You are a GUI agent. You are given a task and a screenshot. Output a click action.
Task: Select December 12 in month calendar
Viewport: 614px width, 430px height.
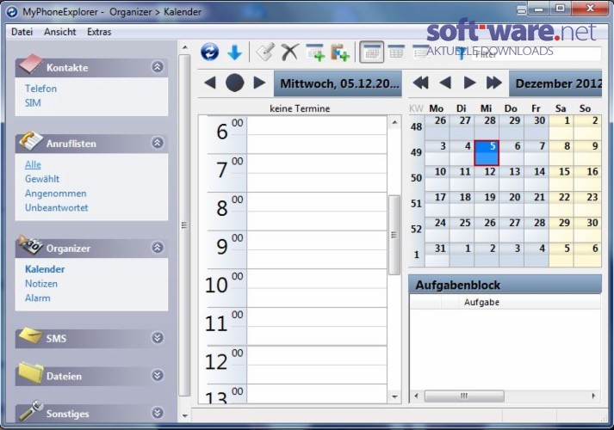487,178
